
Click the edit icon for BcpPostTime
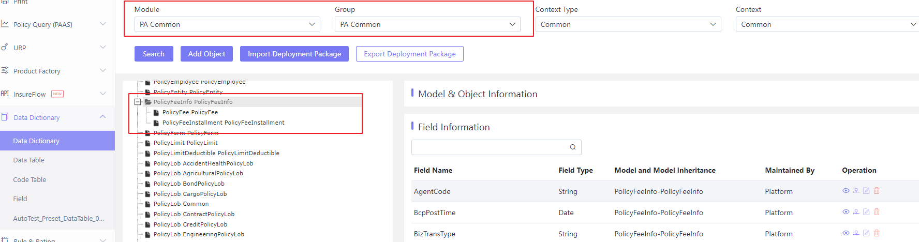[x=866, y=212]
